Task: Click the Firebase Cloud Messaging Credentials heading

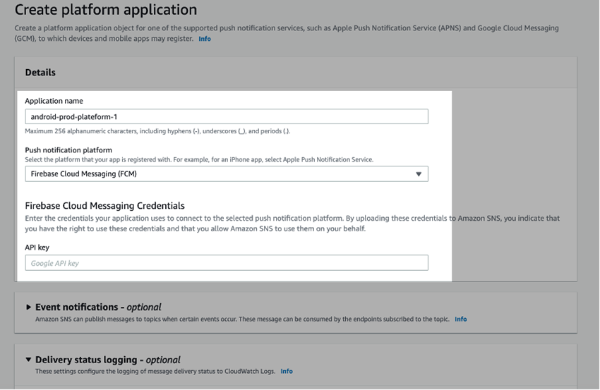Action: 104,205
